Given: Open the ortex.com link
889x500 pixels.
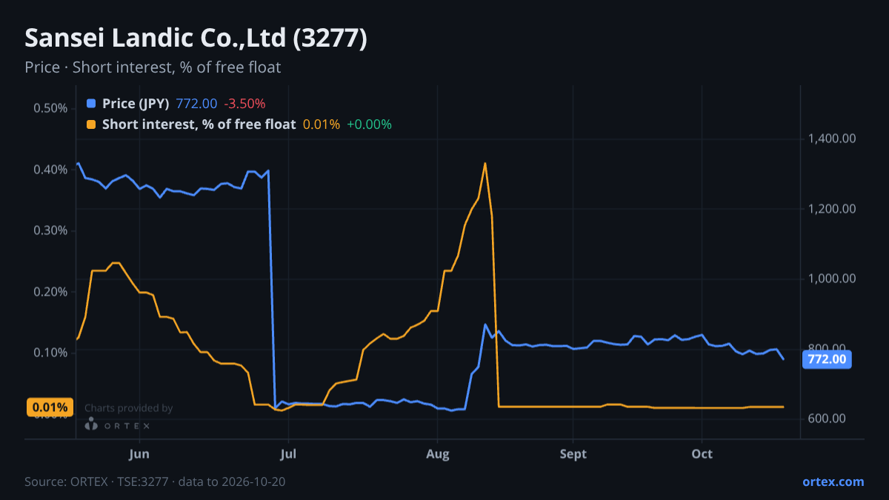Looking at the screenshot, I should point(833,481).
